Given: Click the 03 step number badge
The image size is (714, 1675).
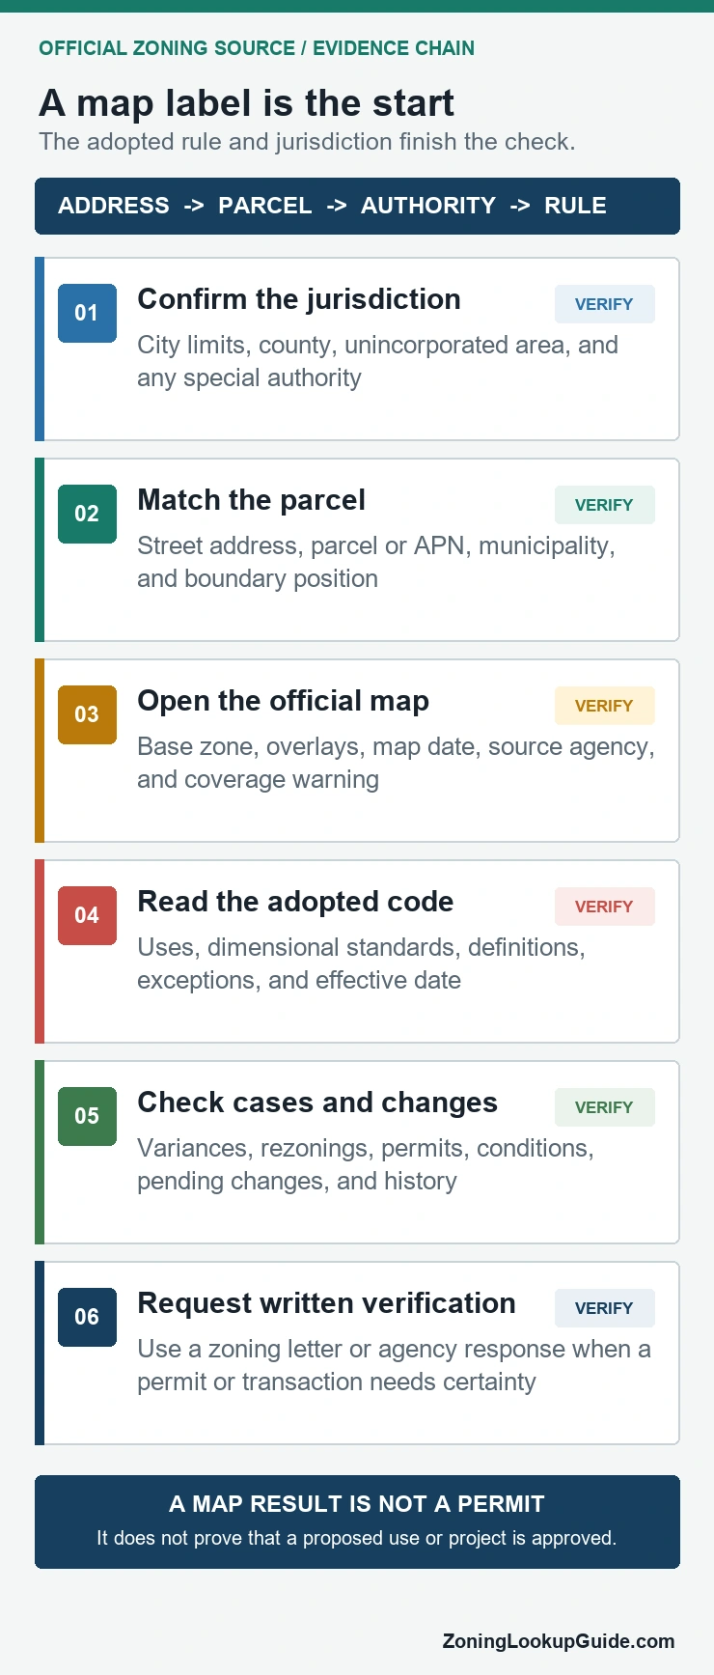Looking at the screenshot, I should (x=87, y=714).
